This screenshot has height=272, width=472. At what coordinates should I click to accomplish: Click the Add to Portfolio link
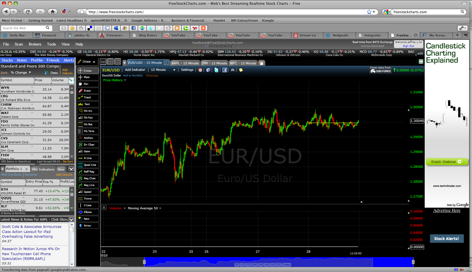[x=133, y=76]
